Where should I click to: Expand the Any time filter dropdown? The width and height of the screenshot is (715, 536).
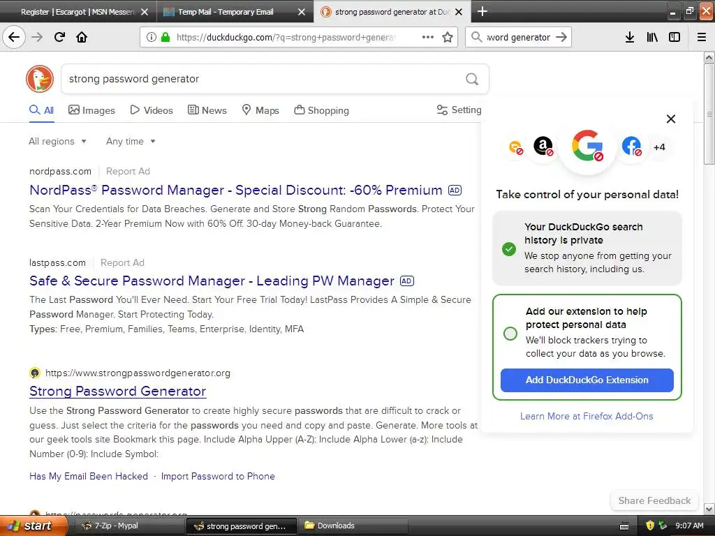[x=131, y=141]
